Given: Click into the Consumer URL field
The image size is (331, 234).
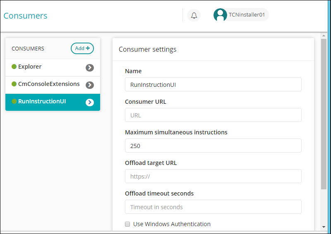Looking at the screenshot, I should [213, 115].
